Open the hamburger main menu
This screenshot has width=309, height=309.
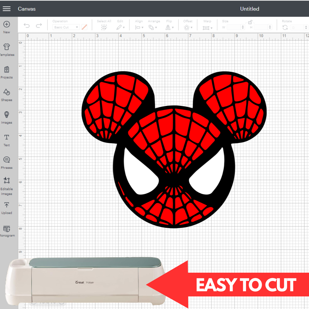(x=7, y=9)
